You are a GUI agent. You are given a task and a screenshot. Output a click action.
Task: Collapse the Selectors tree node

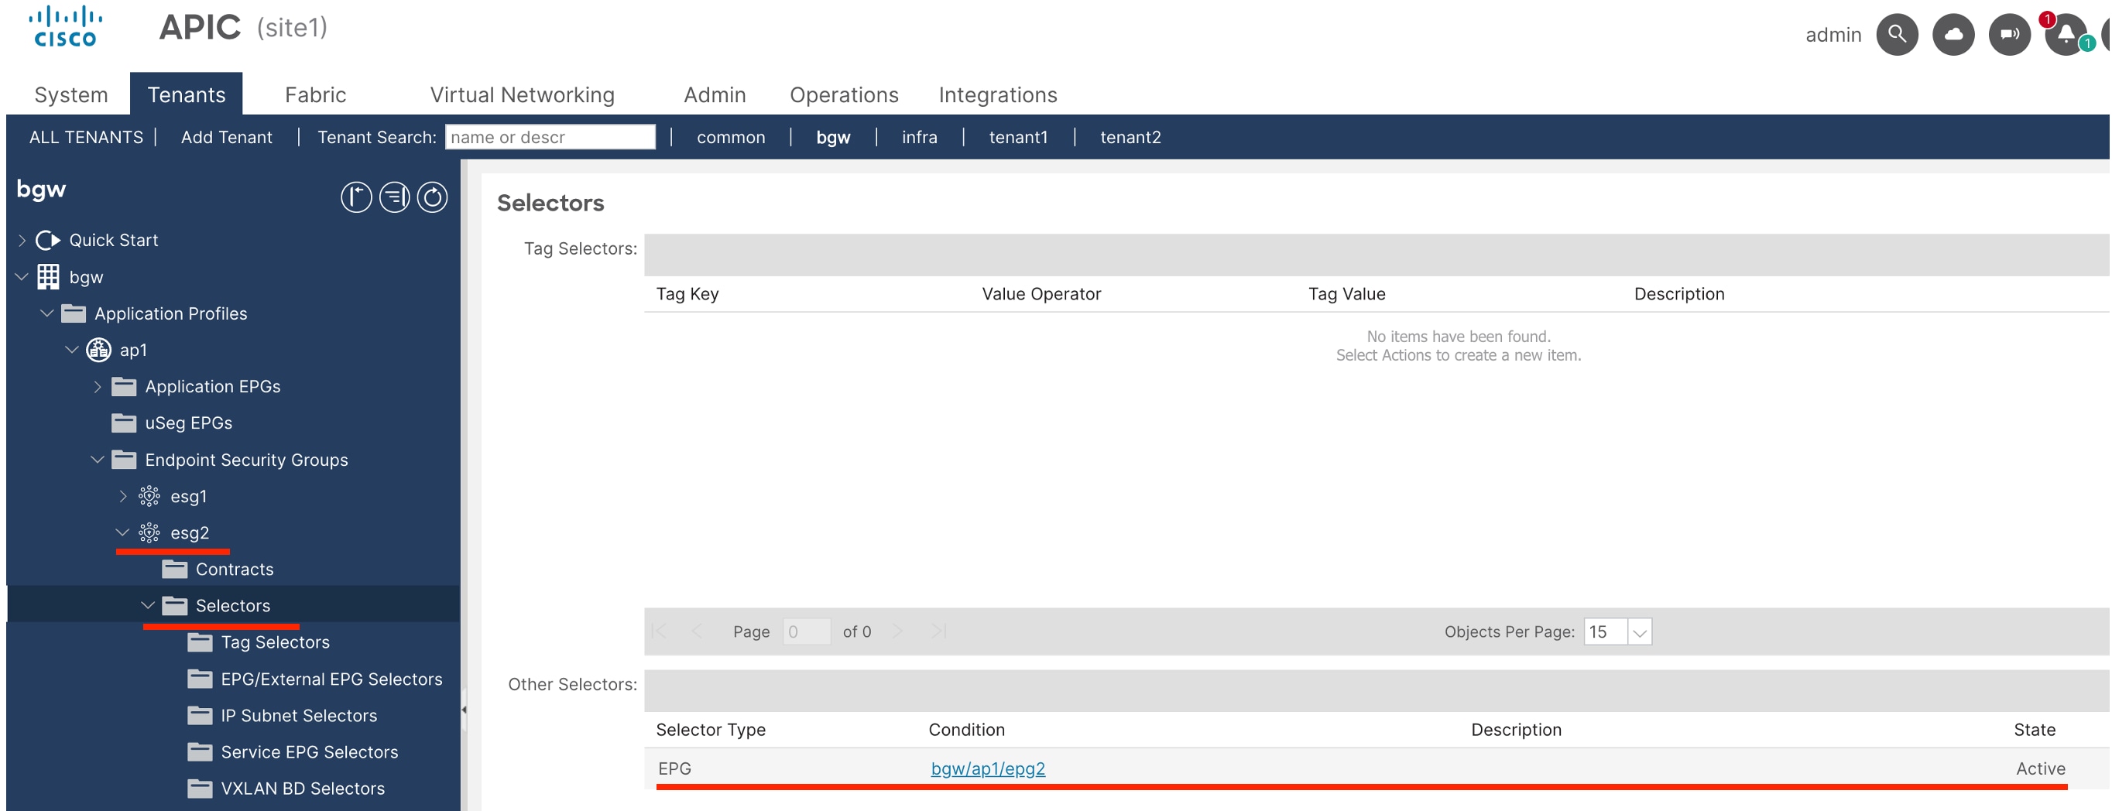pyautogui.click(x=149, y=605)
